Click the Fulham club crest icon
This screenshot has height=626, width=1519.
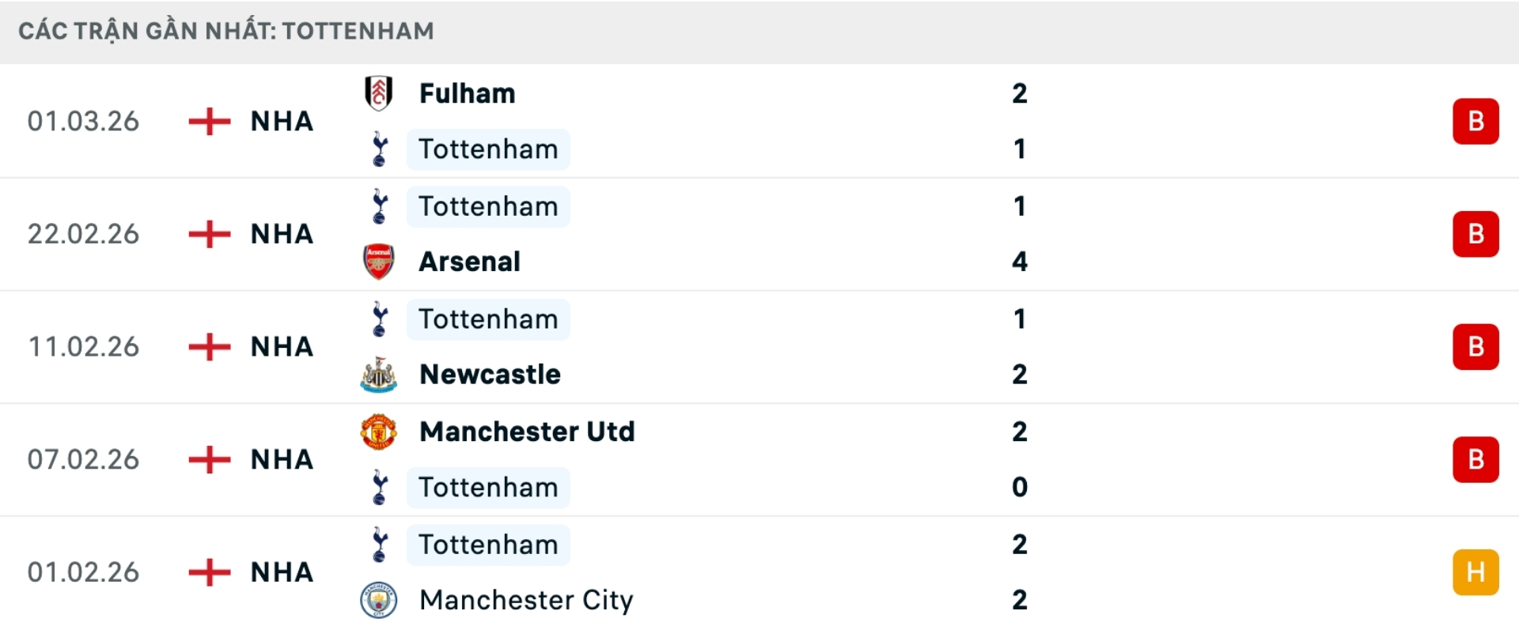[380, 92]
